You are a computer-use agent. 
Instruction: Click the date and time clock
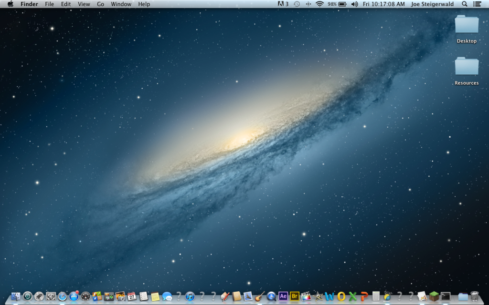383,4
